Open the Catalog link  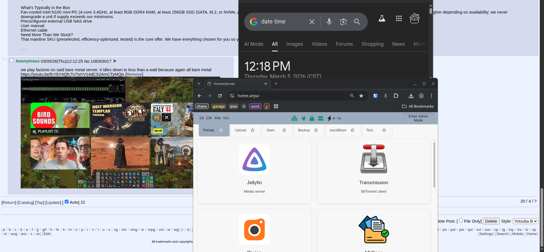pos(26,203)
